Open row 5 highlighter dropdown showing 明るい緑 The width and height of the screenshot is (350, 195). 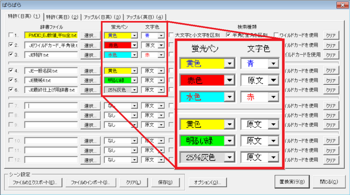[135, 80]
